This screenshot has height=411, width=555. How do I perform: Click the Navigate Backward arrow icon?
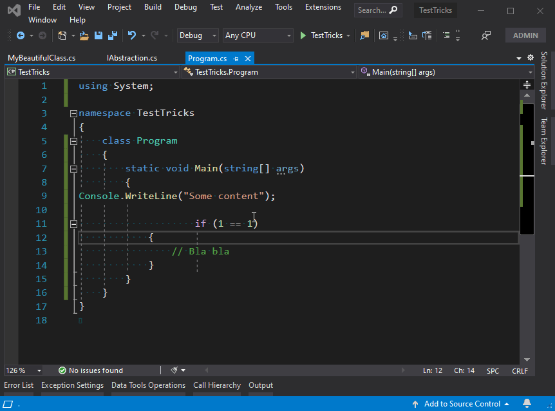pos(21,35)
